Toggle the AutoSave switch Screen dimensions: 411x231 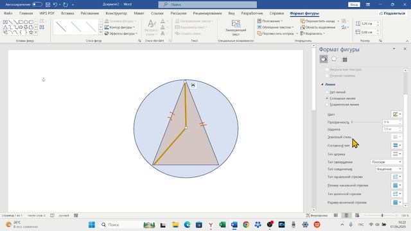pyautogui.click(x=37, y=4)
